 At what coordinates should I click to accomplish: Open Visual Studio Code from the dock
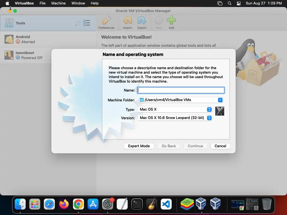[166, 204]
